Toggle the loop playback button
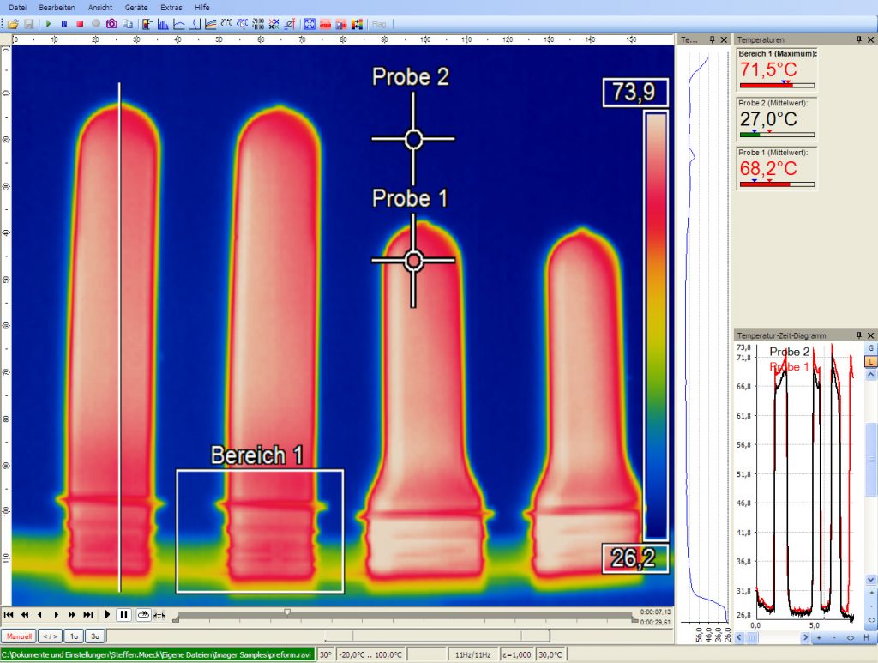 click(x=142, y=614)
